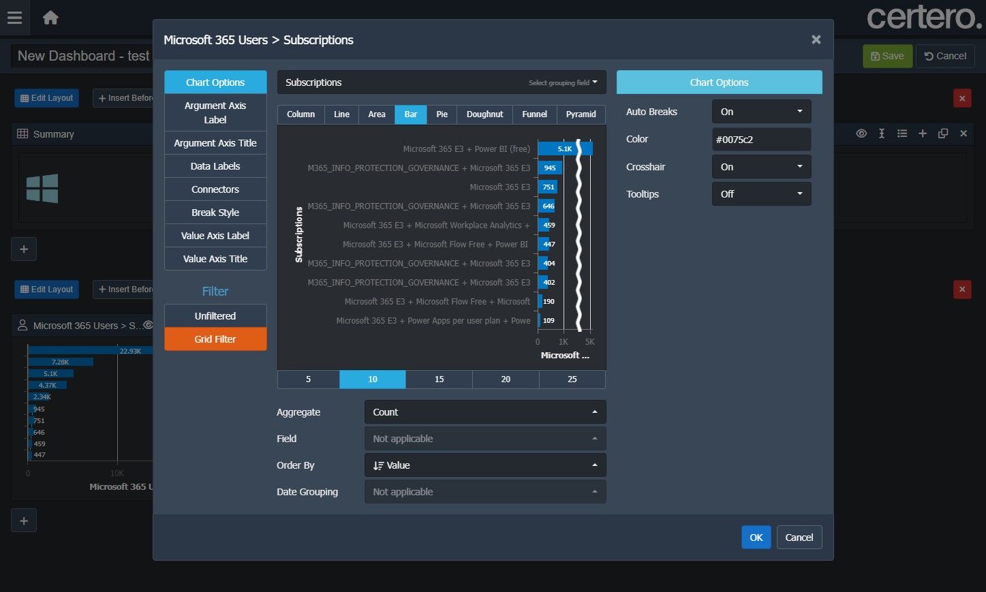Click the resize height icon in Summary header
Viewport: 986px width, 592px height.
coord(882,134)
